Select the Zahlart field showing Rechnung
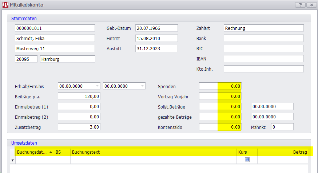The image size is (318, 173). point(263,28)
